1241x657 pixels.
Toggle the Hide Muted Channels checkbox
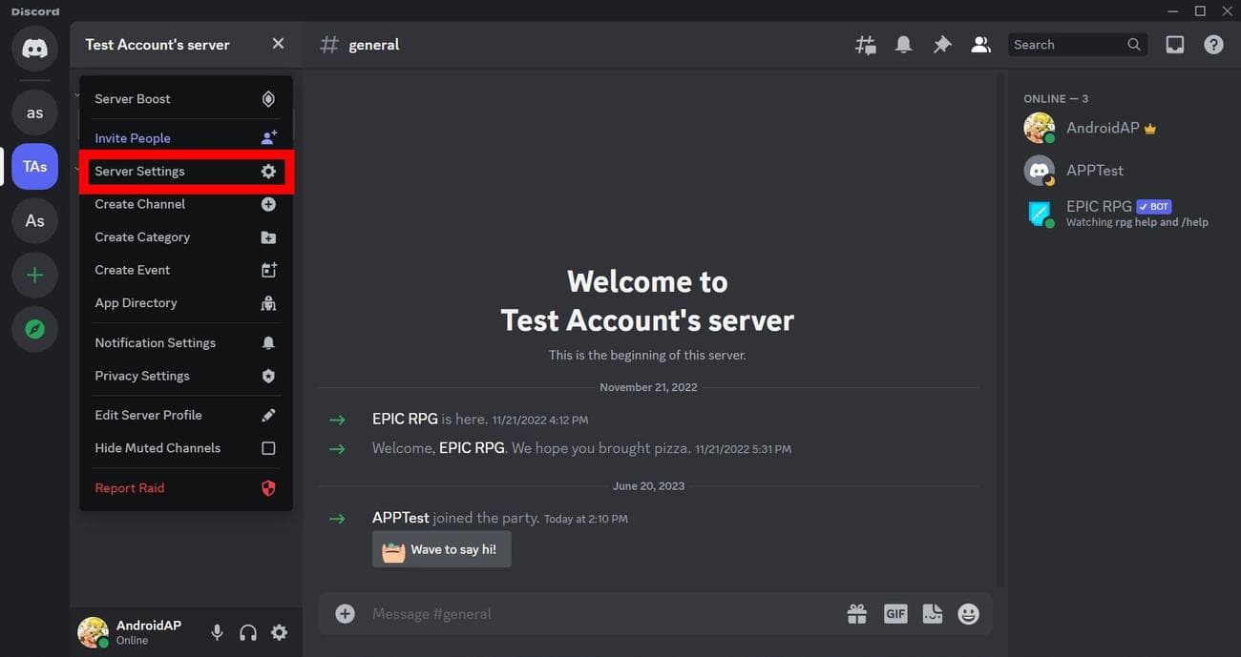click(x=268, y=448)
